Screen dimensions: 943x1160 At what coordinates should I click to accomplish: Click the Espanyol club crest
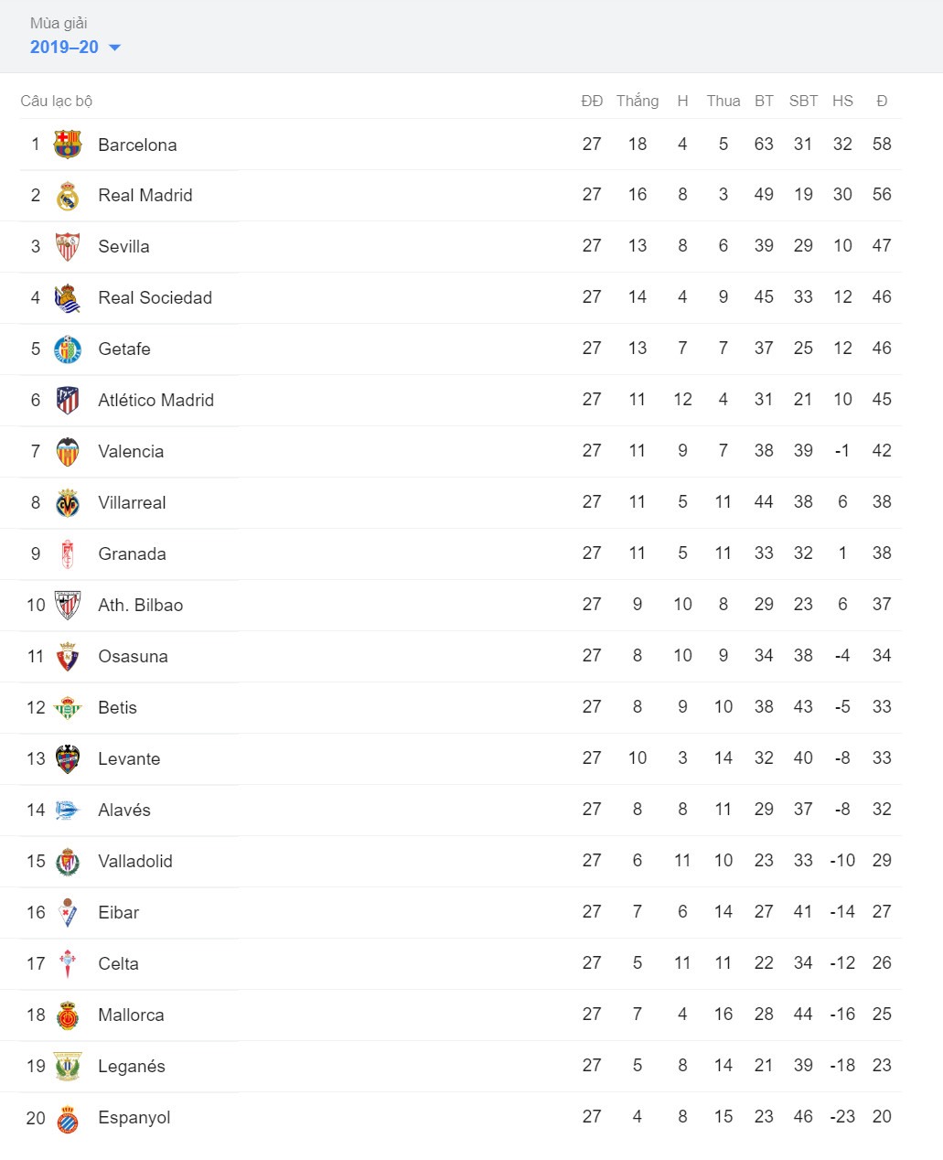pos(68,1118)
